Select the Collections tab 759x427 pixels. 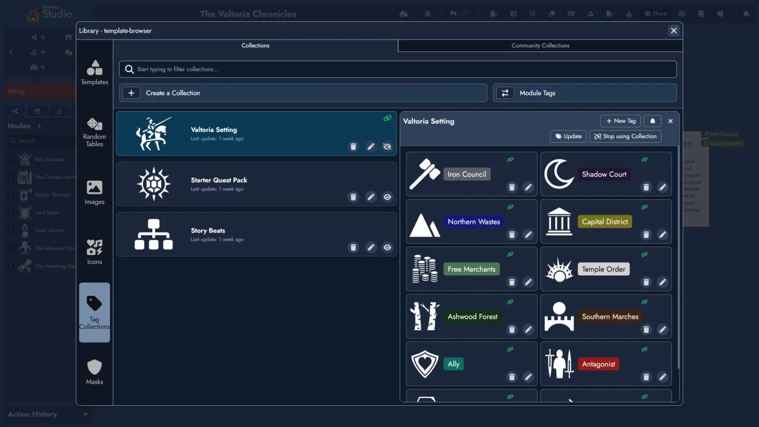255,45
